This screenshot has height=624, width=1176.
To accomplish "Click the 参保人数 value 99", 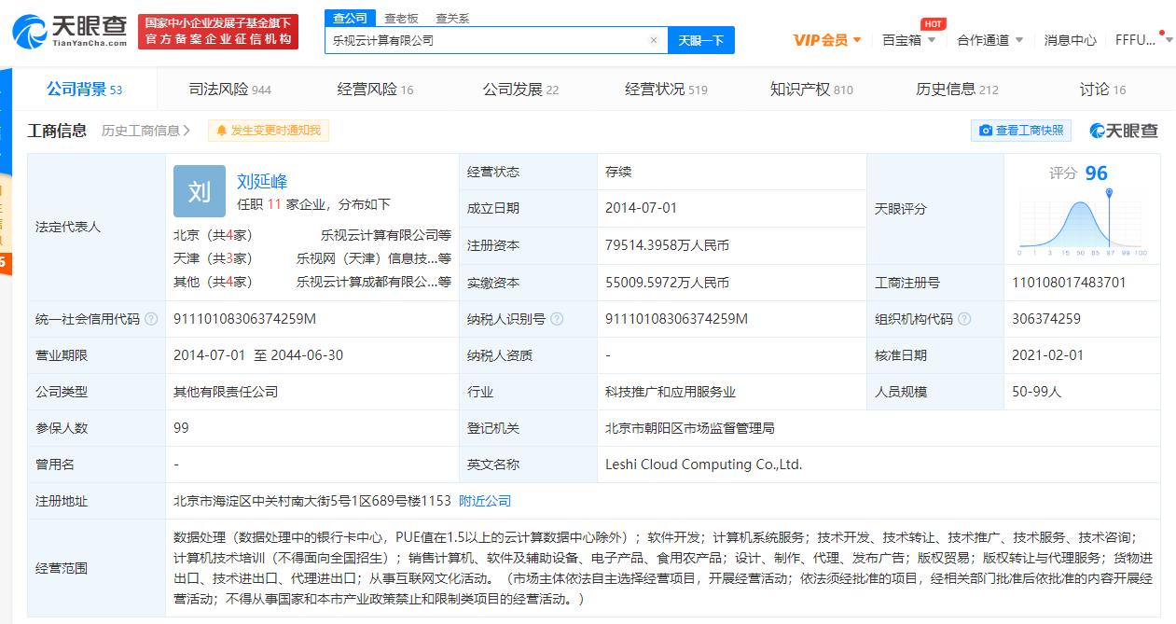I will point(181,428).
